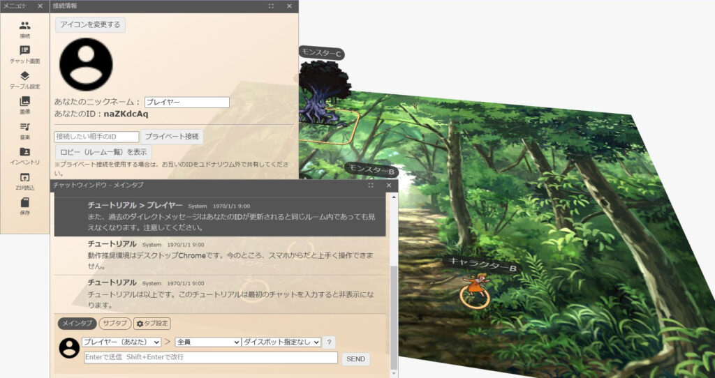
Task: Click the nickname field containing プレイヤー
Action: [x=186, y=102]
